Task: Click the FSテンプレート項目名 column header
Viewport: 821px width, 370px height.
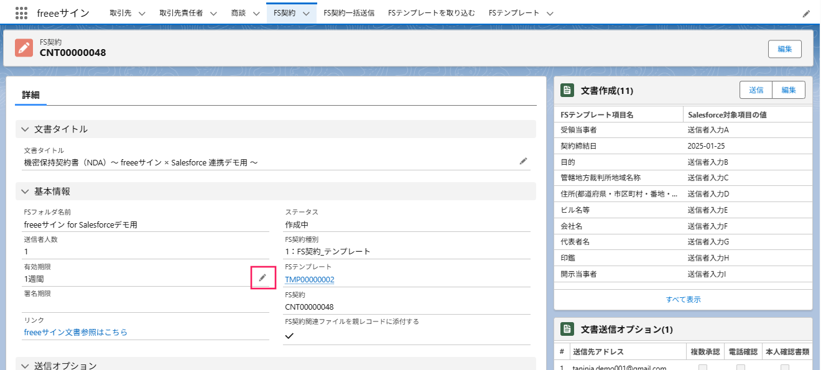Action: (596, 114)
